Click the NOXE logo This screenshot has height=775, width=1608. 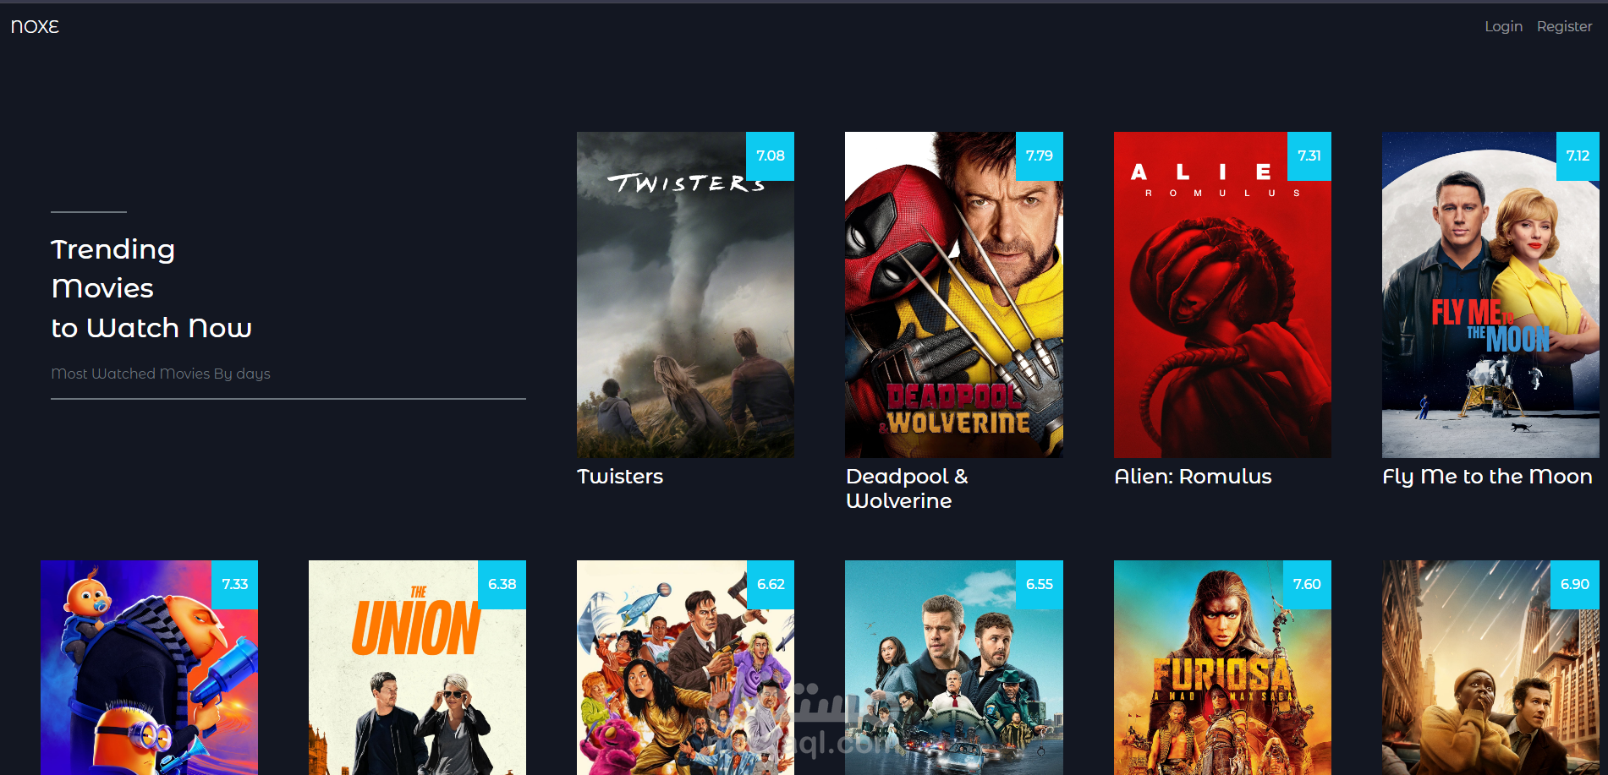click(x=35, y=26)
